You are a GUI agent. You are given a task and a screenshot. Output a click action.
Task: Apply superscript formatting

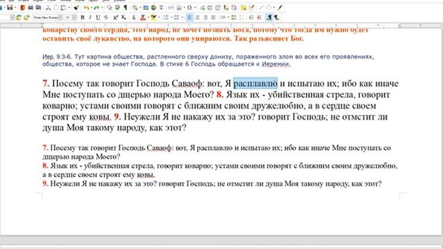pyautogui.click(x=116, y=17)
